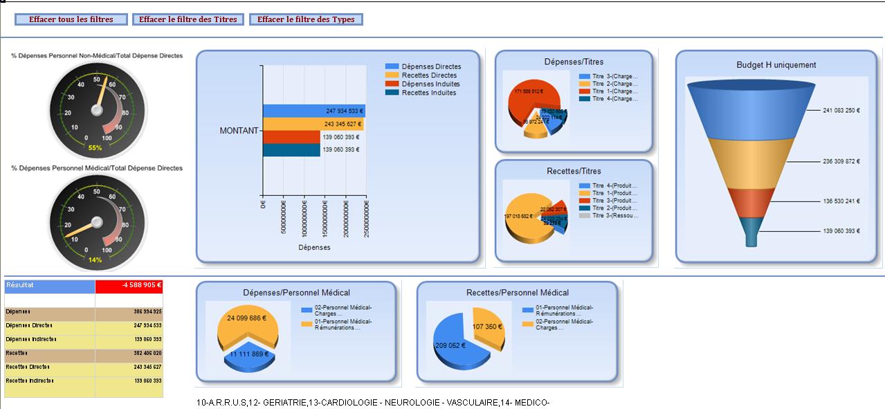Viewport: 885px width, 409px height.
Task: Click 'Effacer tous les filtres' button
Action: click(71, 19)
